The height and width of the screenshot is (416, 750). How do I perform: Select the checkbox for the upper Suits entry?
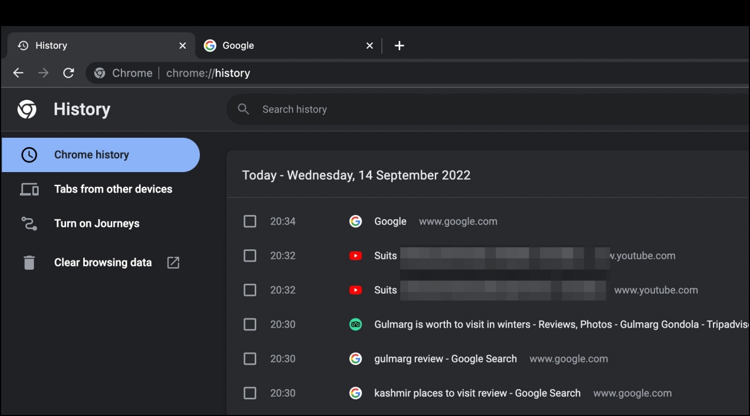tap(250, 256)
